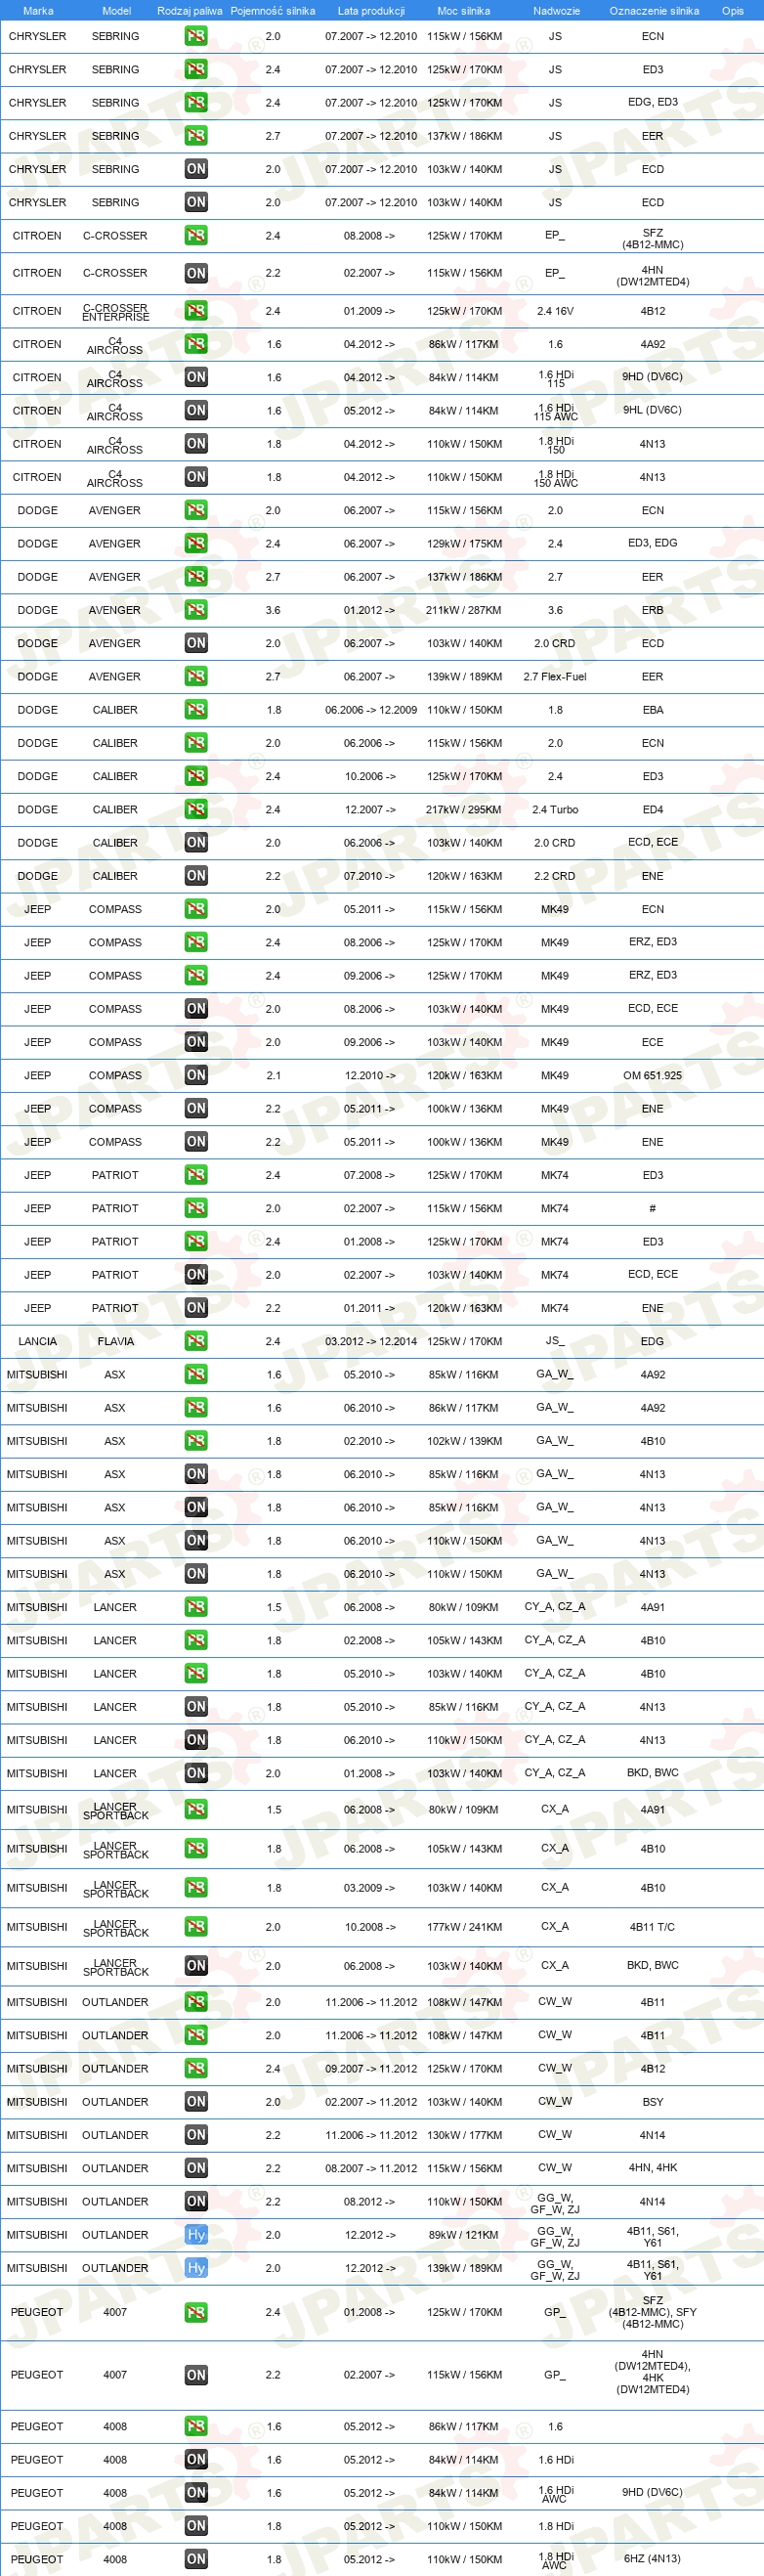Select the 03.2012 -> 12.2014 production years
The height and width of the screenshot is (2576, 764).
[371, 1342]
